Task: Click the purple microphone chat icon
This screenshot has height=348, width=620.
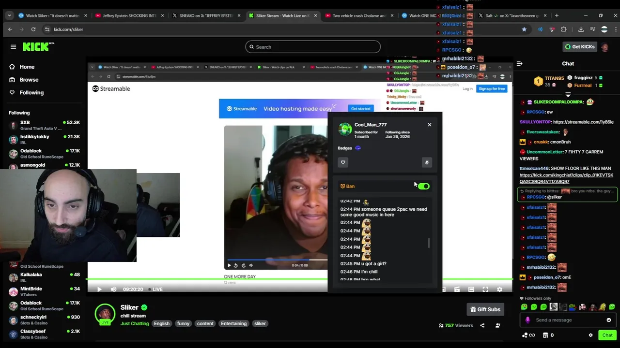Action: click(x=527, y=320)
